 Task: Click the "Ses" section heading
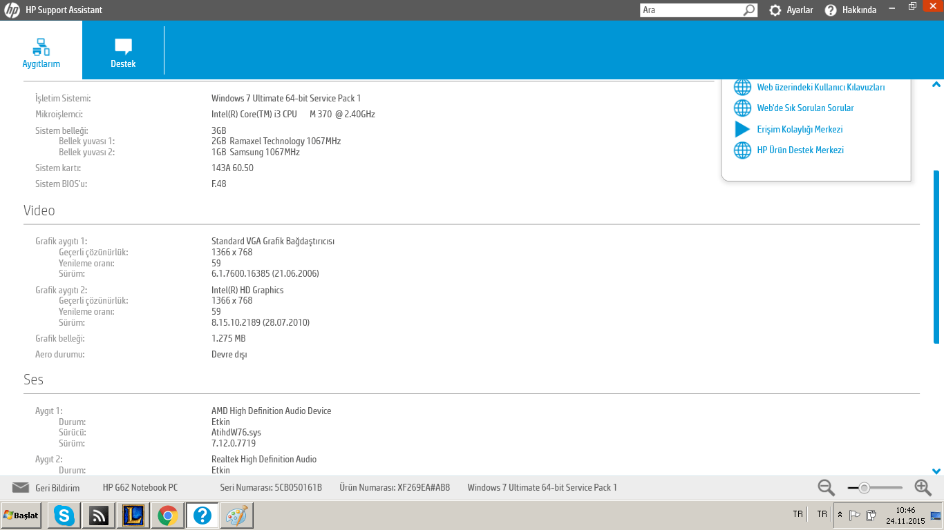34,380
